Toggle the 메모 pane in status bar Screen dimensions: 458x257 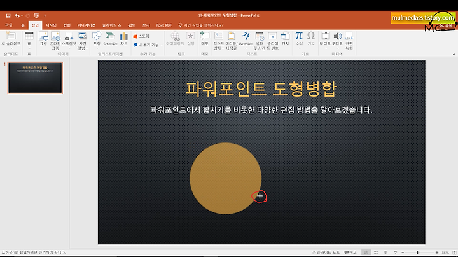pos(350,253)
